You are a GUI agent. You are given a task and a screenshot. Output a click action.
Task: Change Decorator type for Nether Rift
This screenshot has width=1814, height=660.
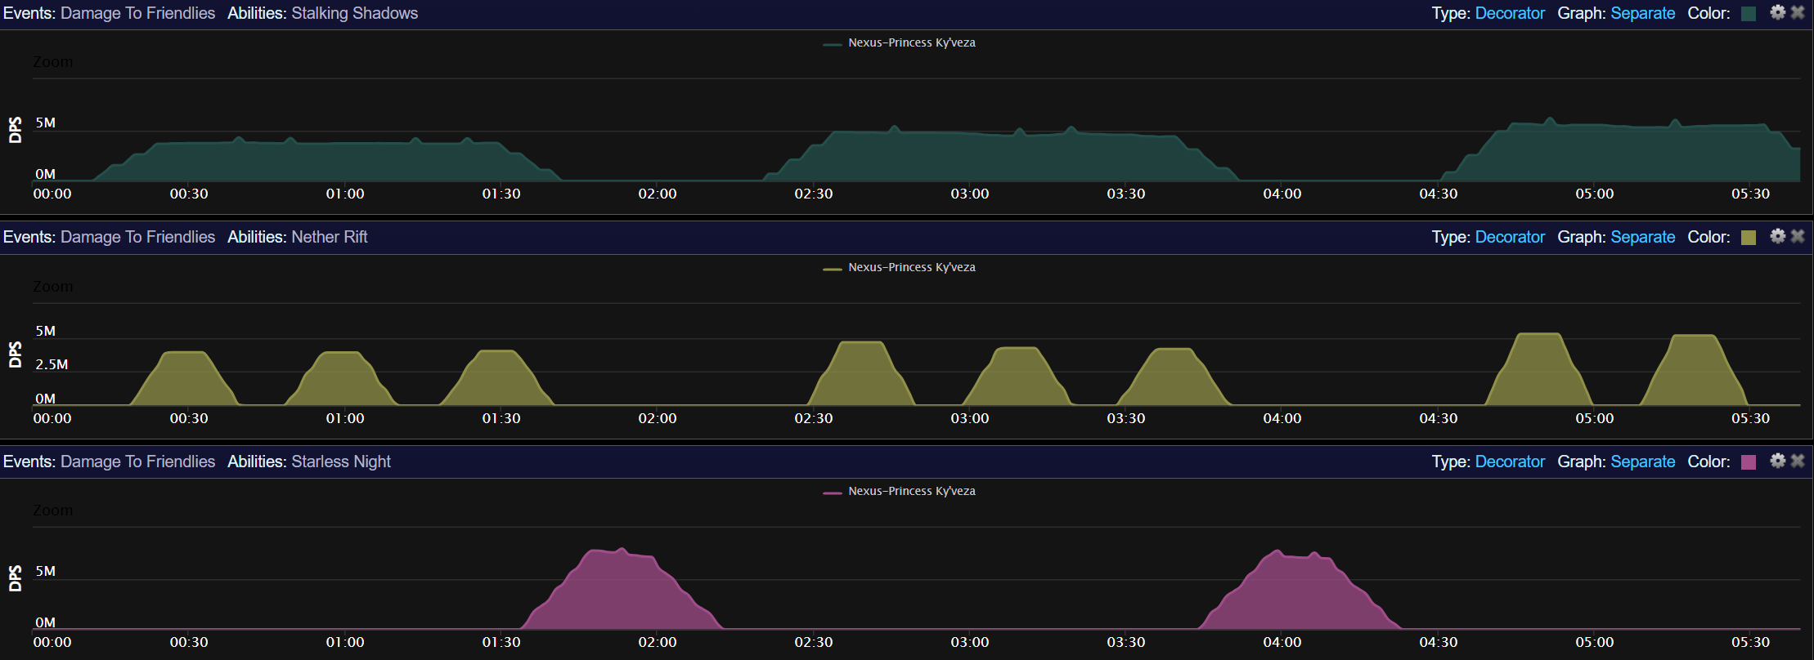click(1510, 237)
